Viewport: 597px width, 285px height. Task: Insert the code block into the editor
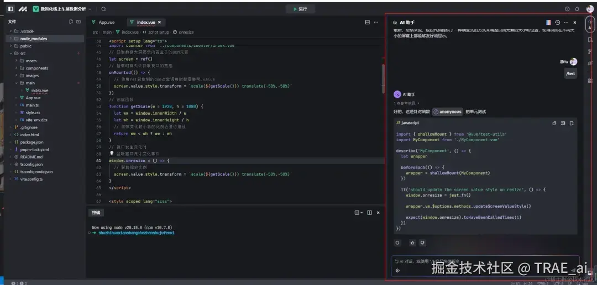pyautogui.click(x=563, y=123)
